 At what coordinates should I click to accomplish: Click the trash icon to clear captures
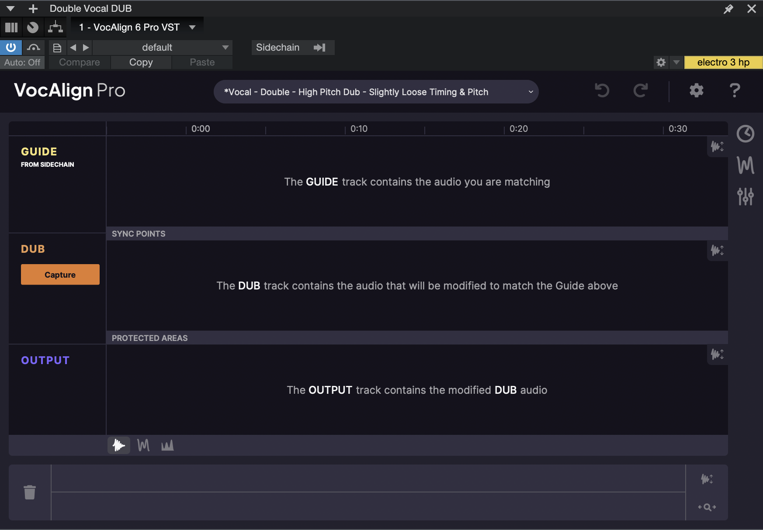point(30,492)
